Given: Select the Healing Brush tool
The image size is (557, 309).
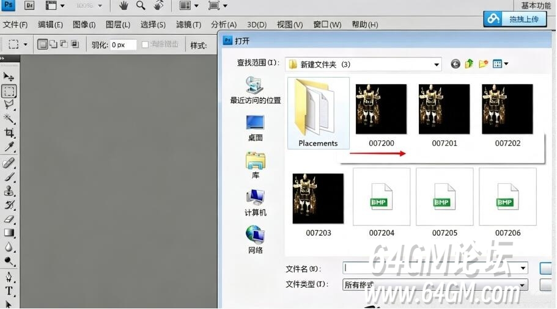Looking at the screenshot, I should click(9, 163).
